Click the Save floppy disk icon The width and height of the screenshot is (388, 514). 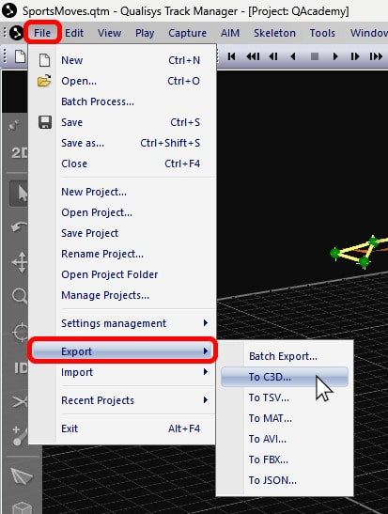[45, 122]
